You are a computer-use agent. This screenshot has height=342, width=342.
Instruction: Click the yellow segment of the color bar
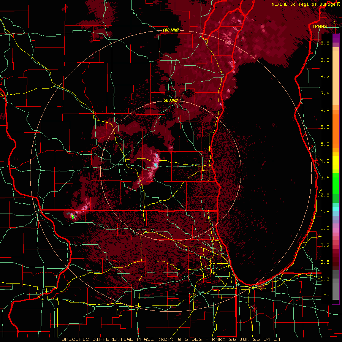[336, 163]
